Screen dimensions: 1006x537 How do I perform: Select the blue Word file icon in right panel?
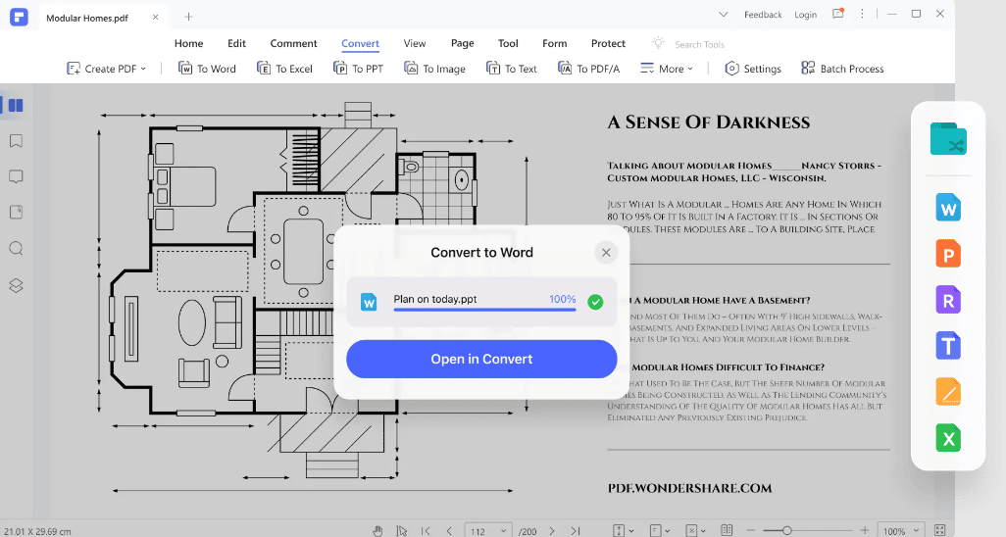click(948, 207)
